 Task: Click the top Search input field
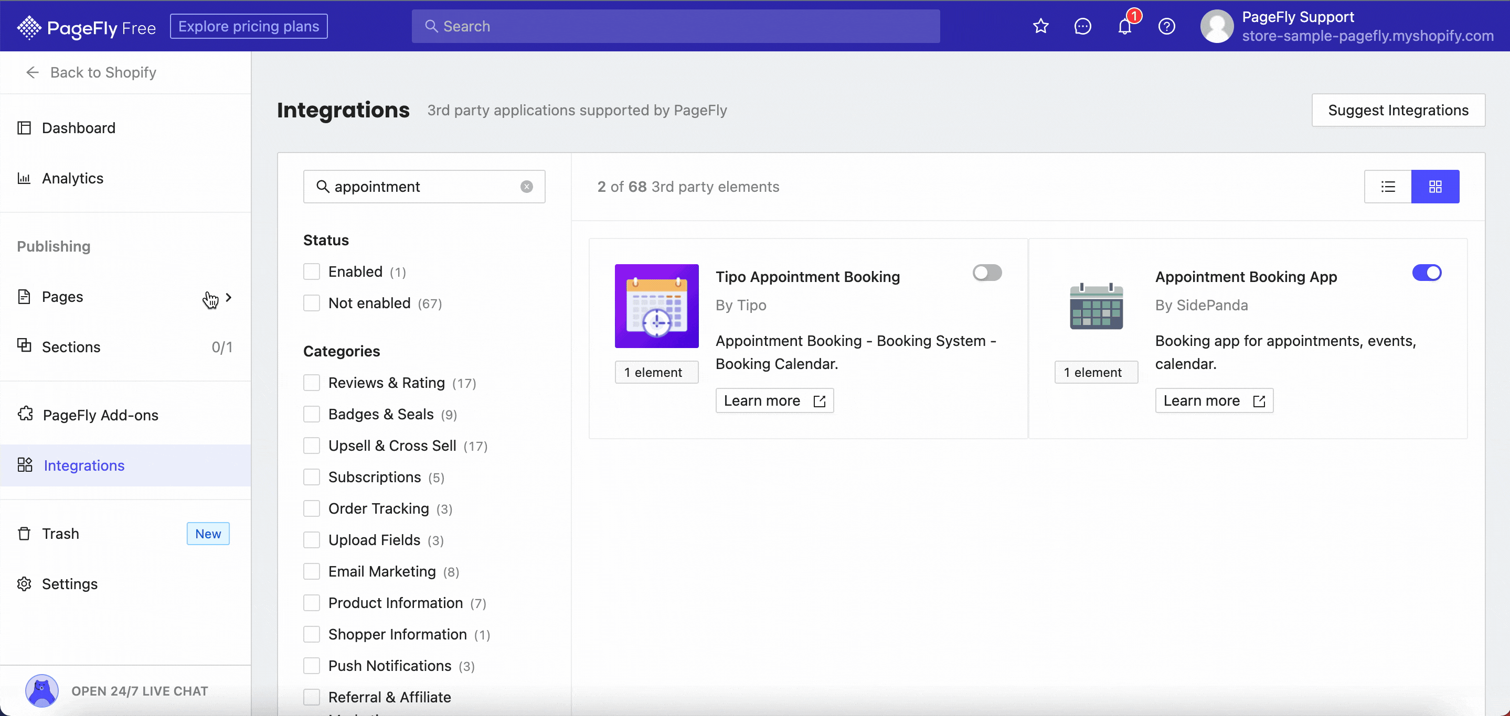click(675, 26)
